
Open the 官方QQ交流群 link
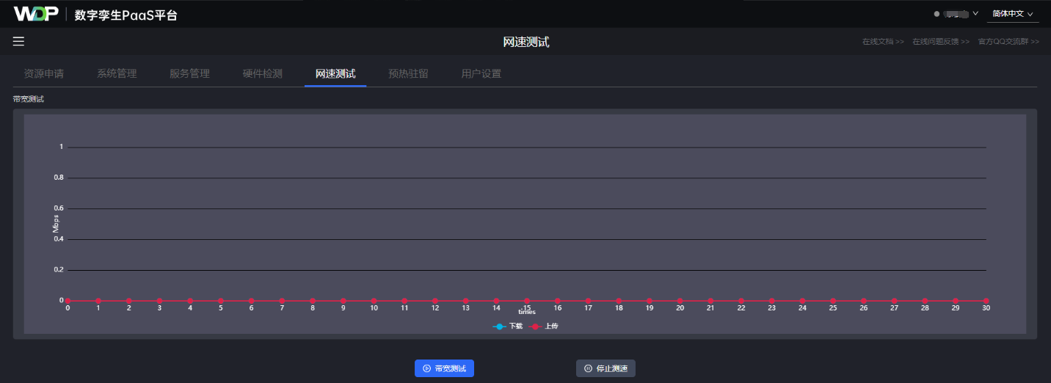point(1008,42)
